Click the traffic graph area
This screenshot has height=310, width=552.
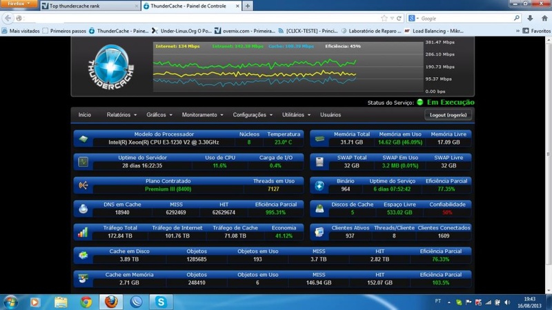click(288, 67)
